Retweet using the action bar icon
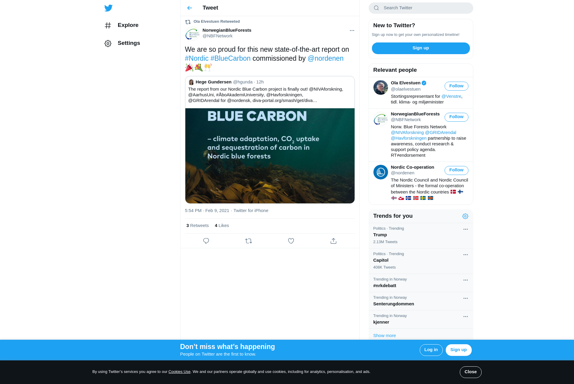 pos(248,241)
